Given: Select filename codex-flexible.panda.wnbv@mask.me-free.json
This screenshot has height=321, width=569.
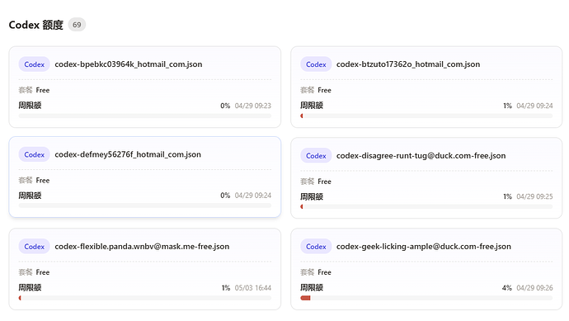Looking at the screenshot, I should tap(142, 247).
